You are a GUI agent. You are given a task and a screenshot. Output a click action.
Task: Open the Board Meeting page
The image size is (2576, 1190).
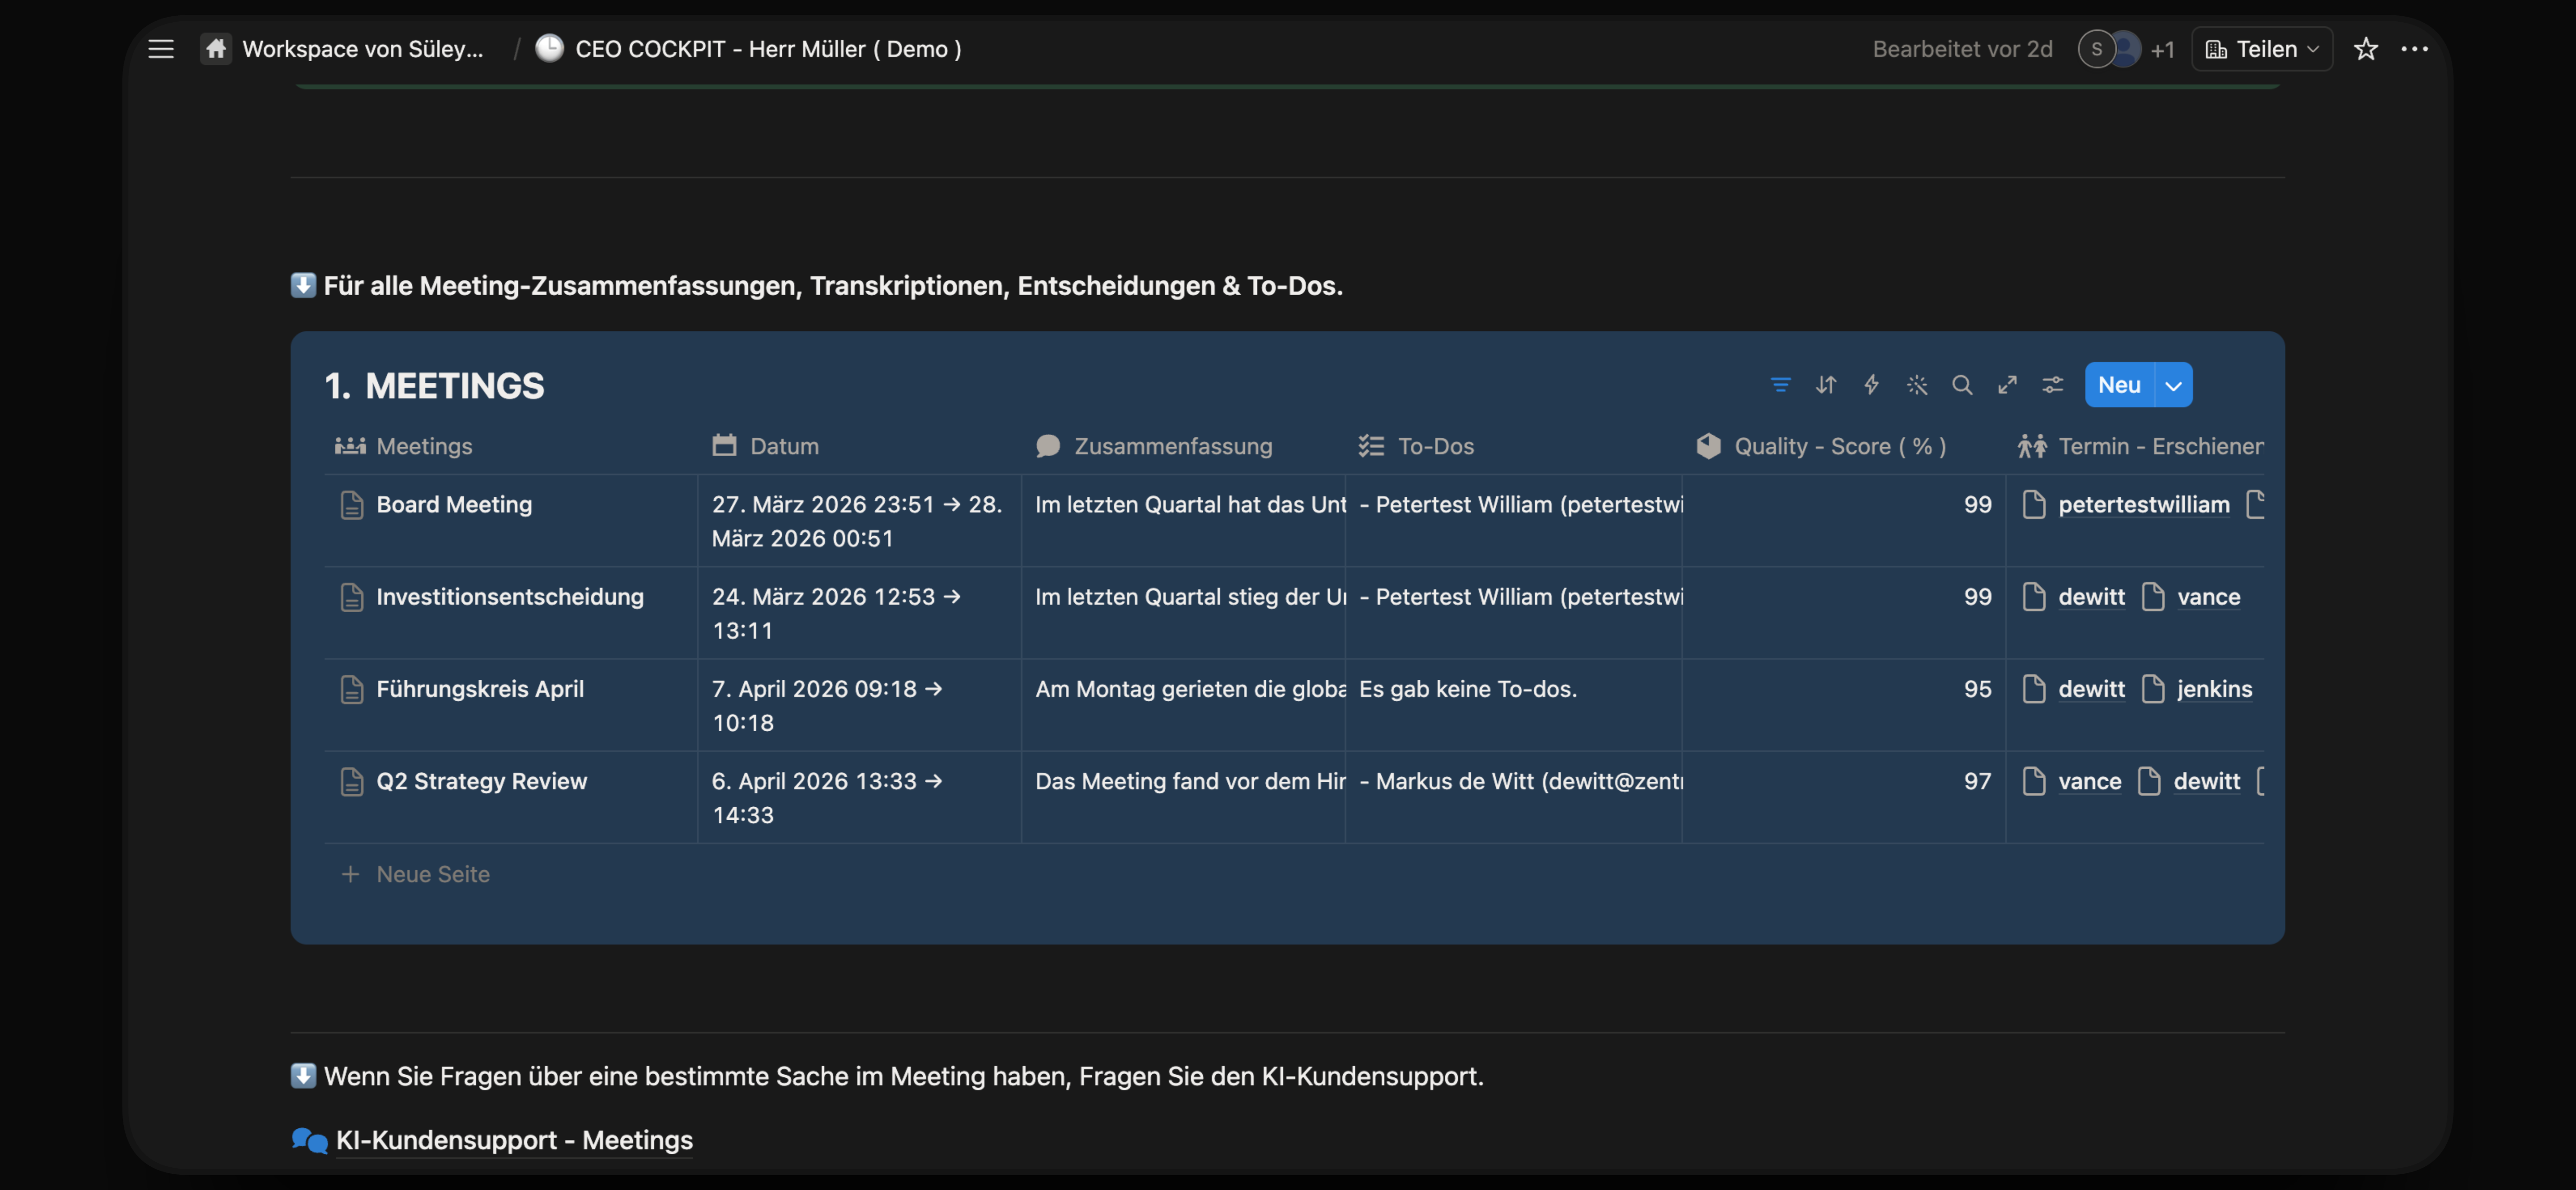click(x=454, y=505)
